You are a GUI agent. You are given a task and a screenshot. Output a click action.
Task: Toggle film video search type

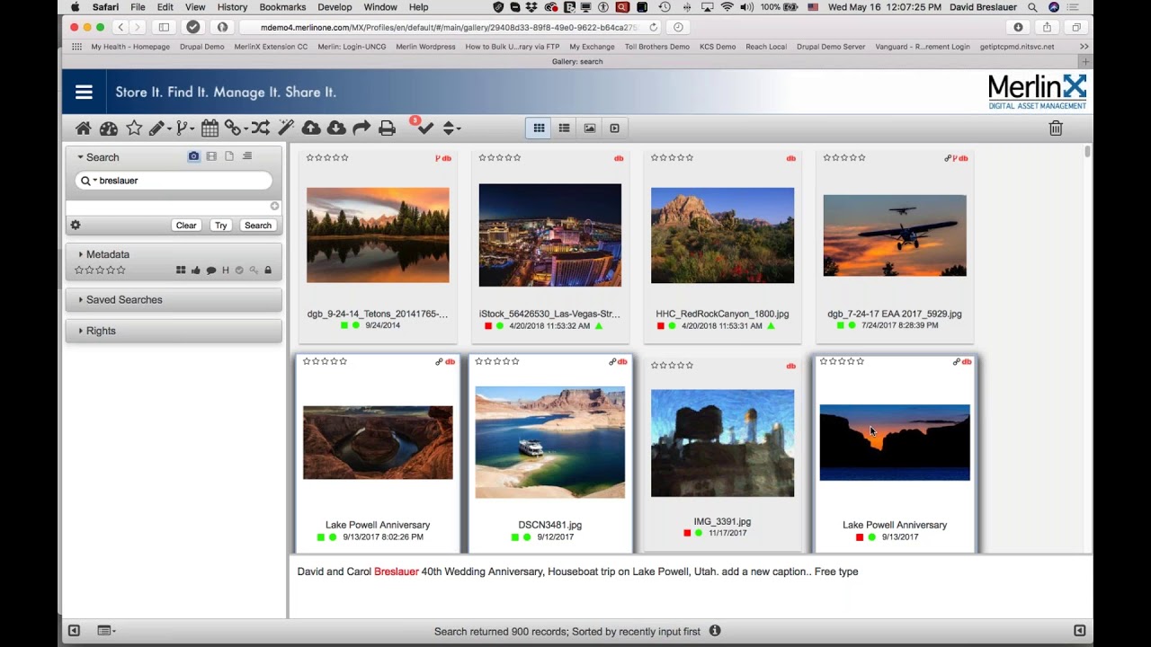(211, 156)
